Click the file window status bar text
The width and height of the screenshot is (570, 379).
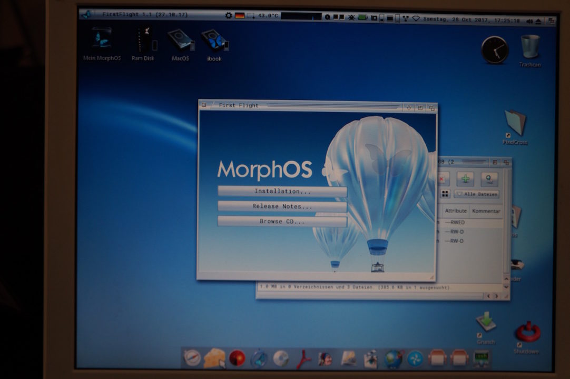coord(355,287)
